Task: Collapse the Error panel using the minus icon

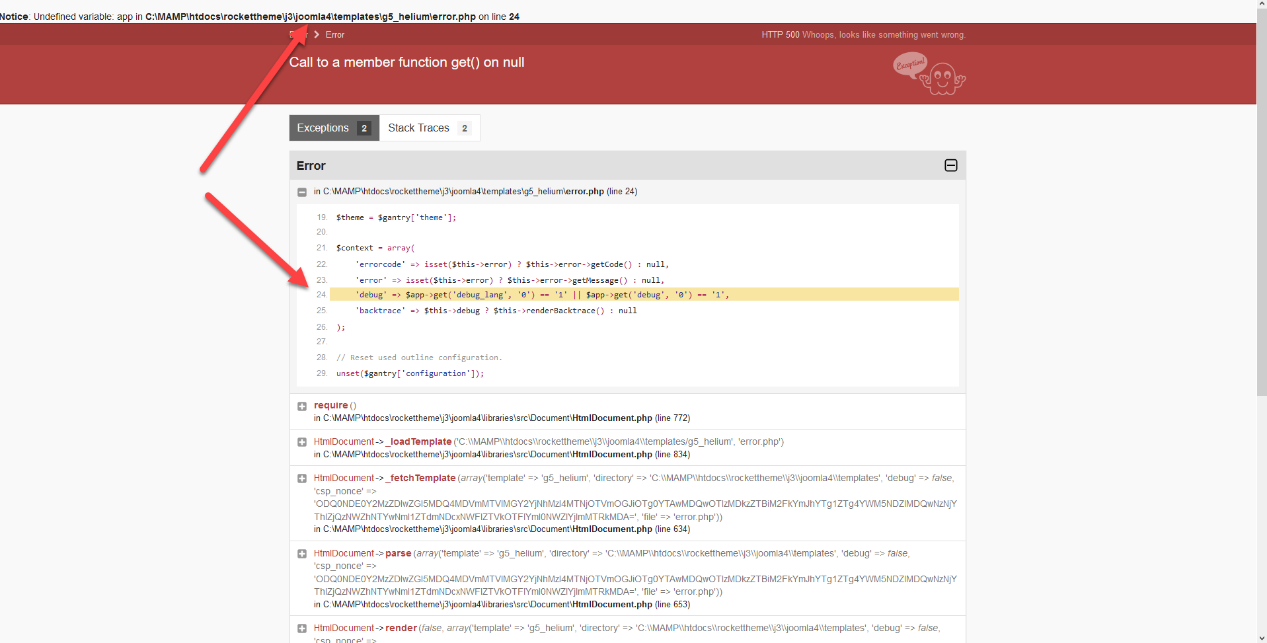Action: click(951, 165)
